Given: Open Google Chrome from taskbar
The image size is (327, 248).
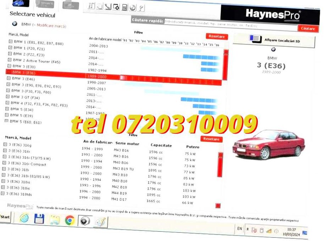Looking at the screenshot, I should (70, 220).
